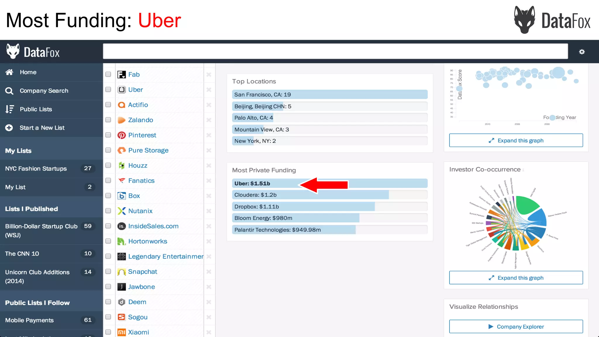The height and width of the screenshot is (337, 599).
Task: Select the Zalando checkbox
Action: pos(108,120)
